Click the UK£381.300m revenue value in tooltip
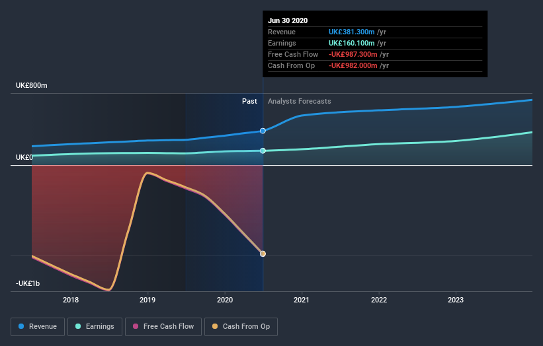The width and height of the screenshot is (543, 346). 351,32
